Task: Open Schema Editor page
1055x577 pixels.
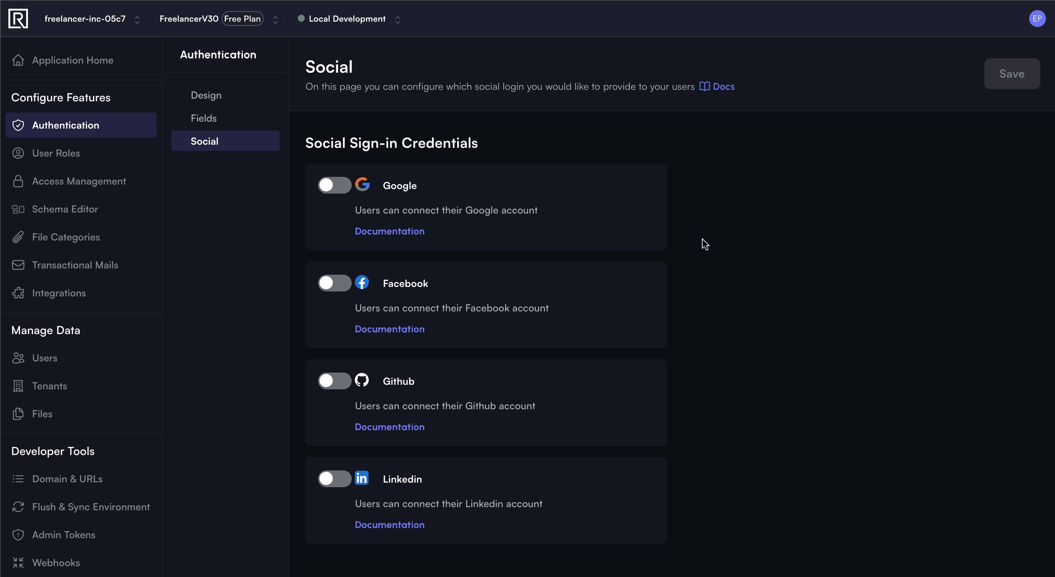Action: 81,209
